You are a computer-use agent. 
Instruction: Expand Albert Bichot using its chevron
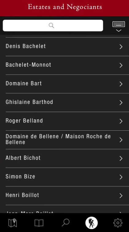pyautogui.click(x=121, y=158)
